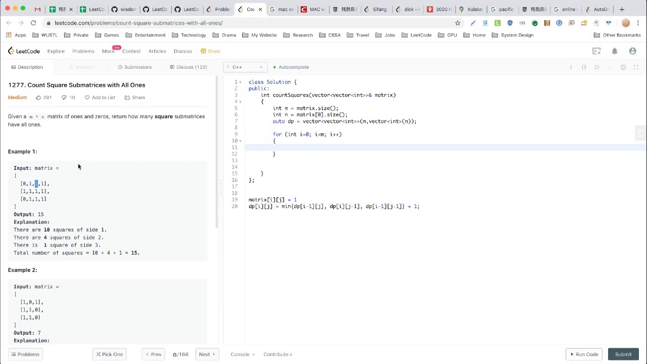This screenshot has height=364, width=647.
Task: Collapse code fold at line 10
Action: click(x=241, y=141)
